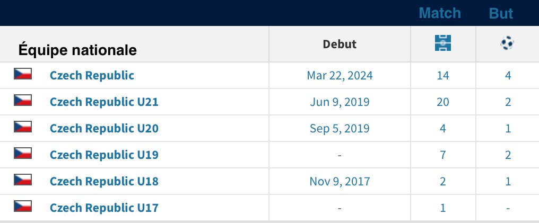This screenshot has height=223, width=539.
Task: Open the Czech Republic senior team link
Action: [92, 75]
